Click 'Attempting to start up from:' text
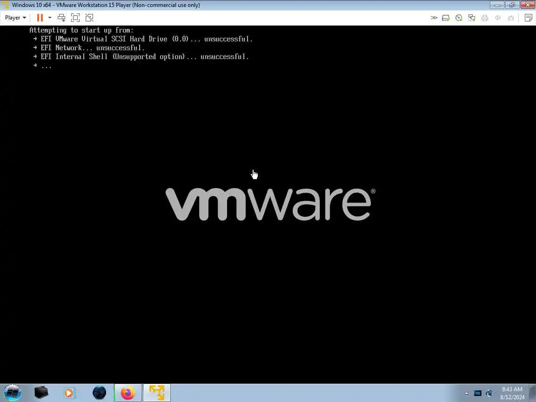536x402 pixels. (81, 30)
